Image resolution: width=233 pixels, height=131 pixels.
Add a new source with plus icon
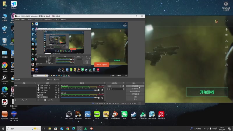39,100
